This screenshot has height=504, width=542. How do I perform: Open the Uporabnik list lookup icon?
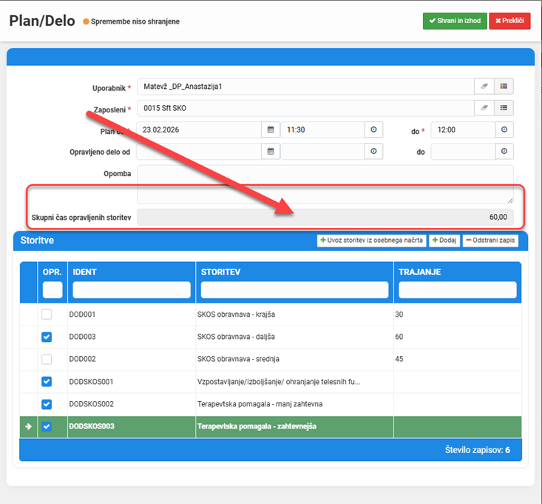click(504, 86)
